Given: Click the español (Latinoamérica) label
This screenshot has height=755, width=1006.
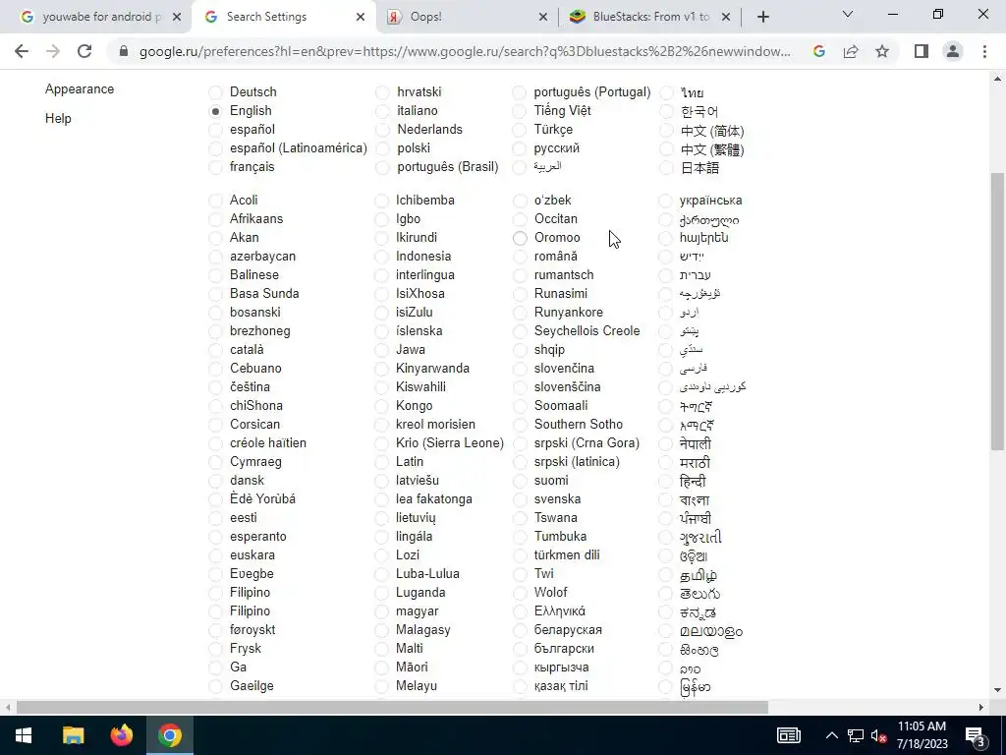Looking at the screenshot, I should point(299,148).
